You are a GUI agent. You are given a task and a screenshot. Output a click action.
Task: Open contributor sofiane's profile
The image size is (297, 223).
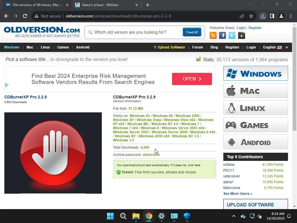(229, 165)
